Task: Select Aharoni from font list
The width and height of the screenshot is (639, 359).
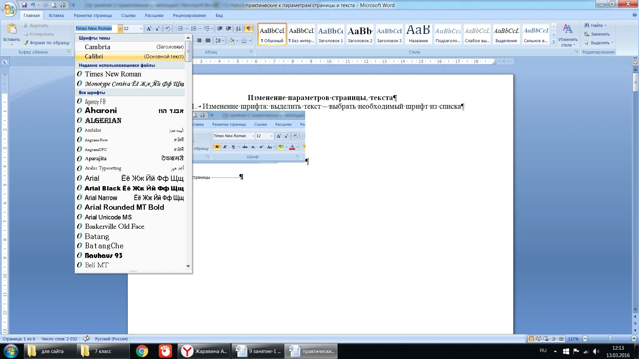Action: [x=100, y=110]
